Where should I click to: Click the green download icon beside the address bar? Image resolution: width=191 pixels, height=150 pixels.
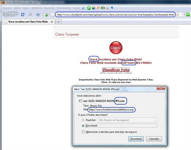[x=188, y=15]
